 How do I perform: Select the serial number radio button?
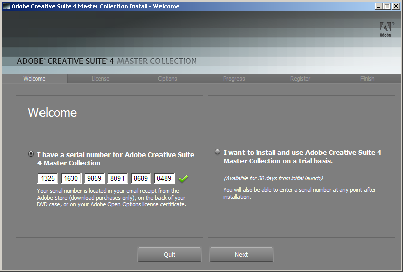pyautogui.click(x=31, y=154)
